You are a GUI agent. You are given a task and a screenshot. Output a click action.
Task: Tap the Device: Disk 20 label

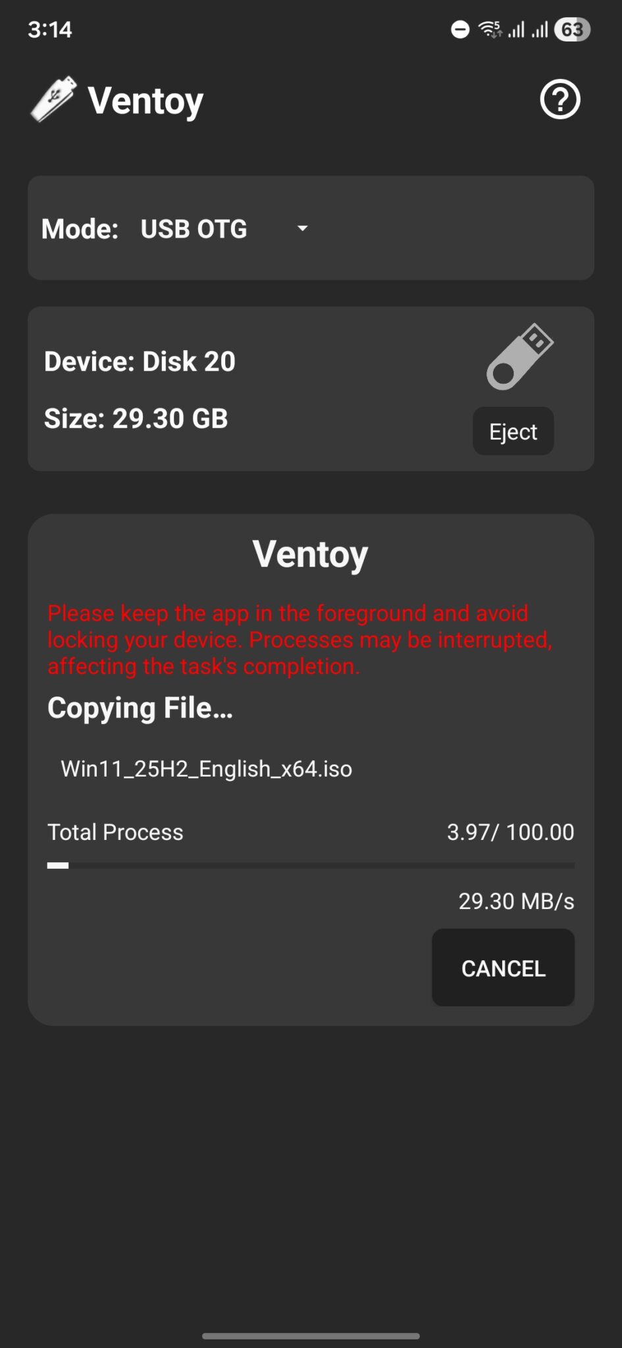tap(139, 361)
